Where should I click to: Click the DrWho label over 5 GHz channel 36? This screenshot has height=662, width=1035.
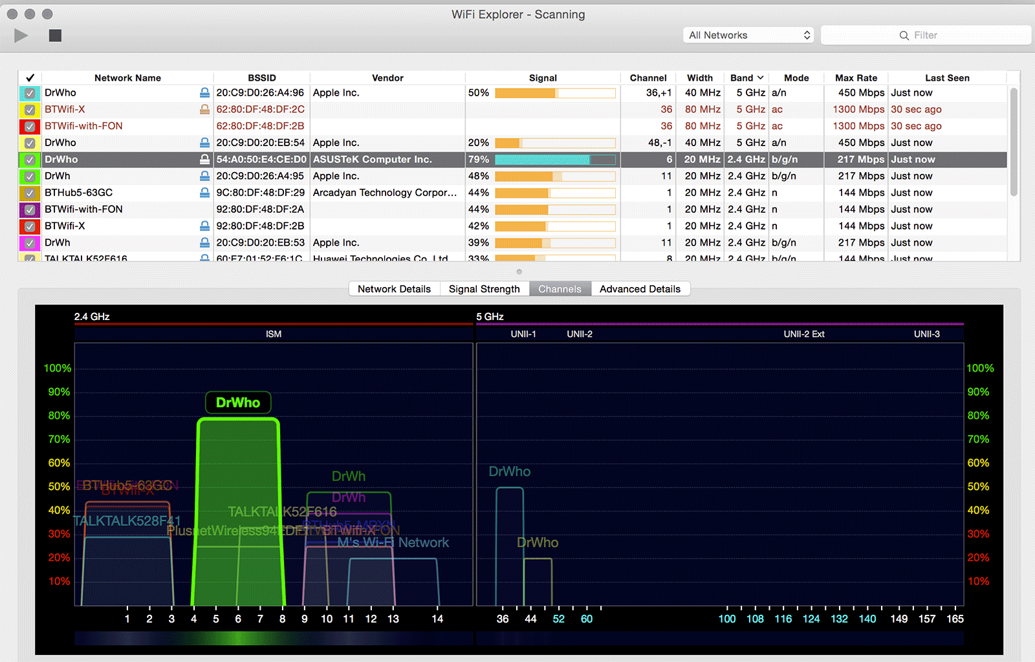(x=510, y=472)
